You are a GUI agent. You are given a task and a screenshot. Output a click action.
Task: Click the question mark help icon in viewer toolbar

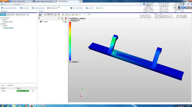(x=59, y=15)
